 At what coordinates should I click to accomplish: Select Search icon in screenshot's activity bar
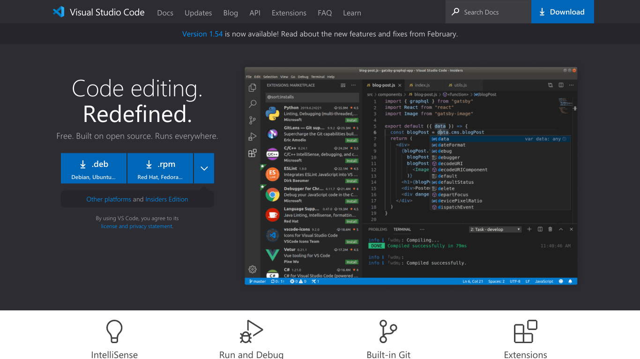pos(253,104)
